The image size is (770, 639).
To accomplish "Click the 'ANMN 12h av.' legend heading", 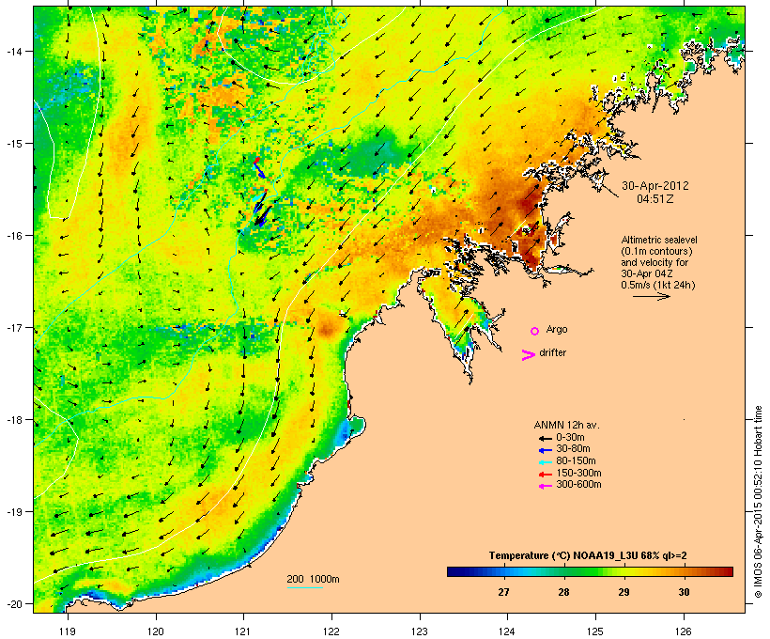I will pyautogui.click(x=566, y=425).
